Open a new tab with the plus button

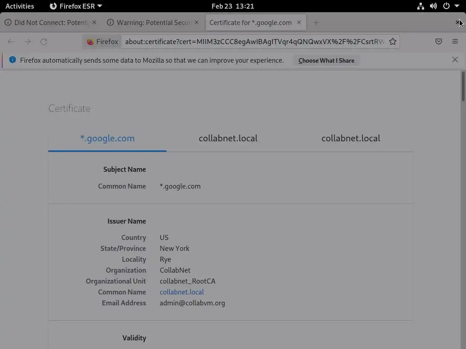[x=316, y=23]
